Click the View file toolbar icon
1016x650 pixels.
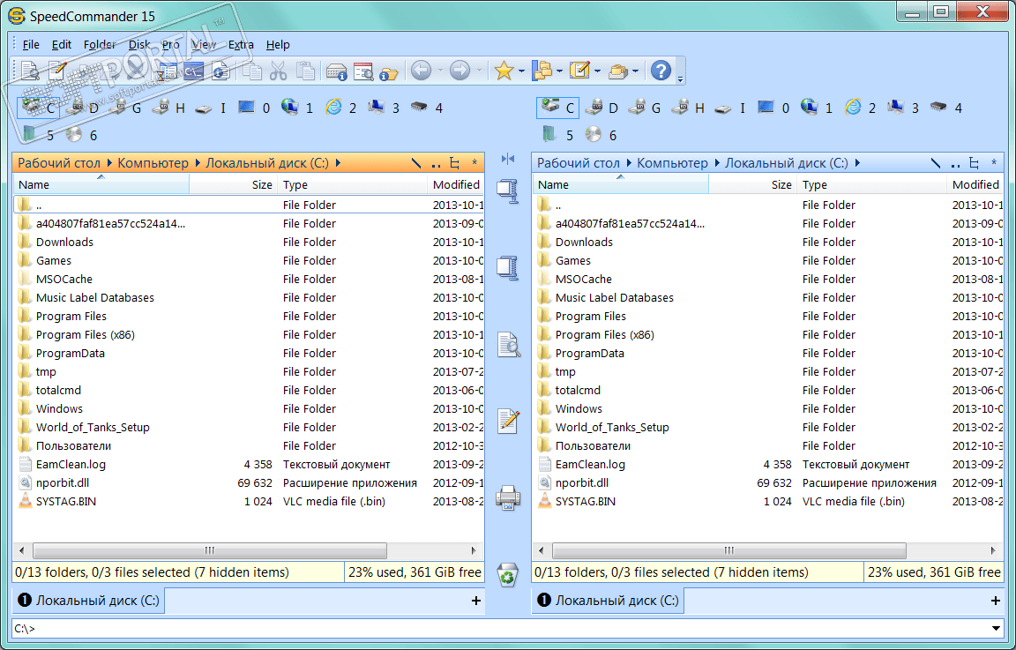click(x=30, y=71)
